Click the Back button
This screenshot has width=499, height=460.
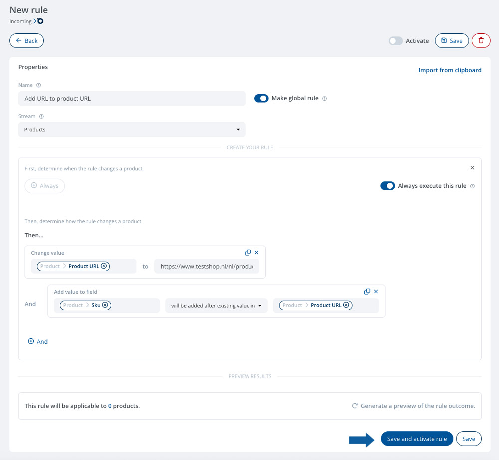tap(27, 41)
